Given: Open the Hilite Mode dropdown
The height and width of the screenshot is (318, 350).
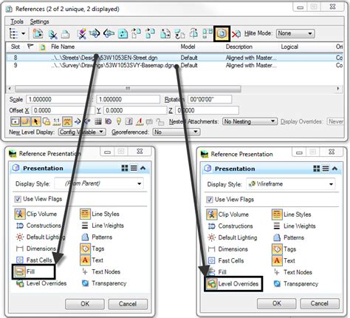Looking at the screenshot, I should [x=295, y=33].
